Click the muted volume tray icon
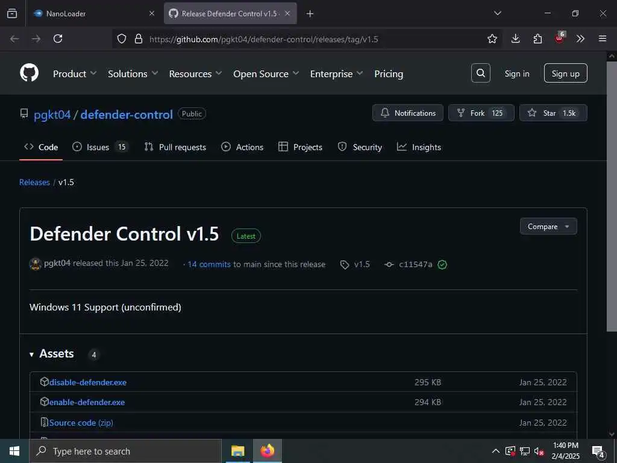 [539, 451]
